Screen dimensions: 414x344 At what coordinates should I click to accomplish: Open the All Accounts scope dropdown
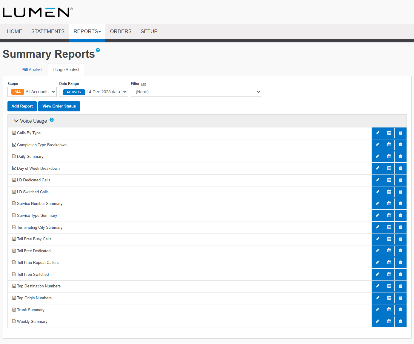pyautogui.click(x=32, y=92)
